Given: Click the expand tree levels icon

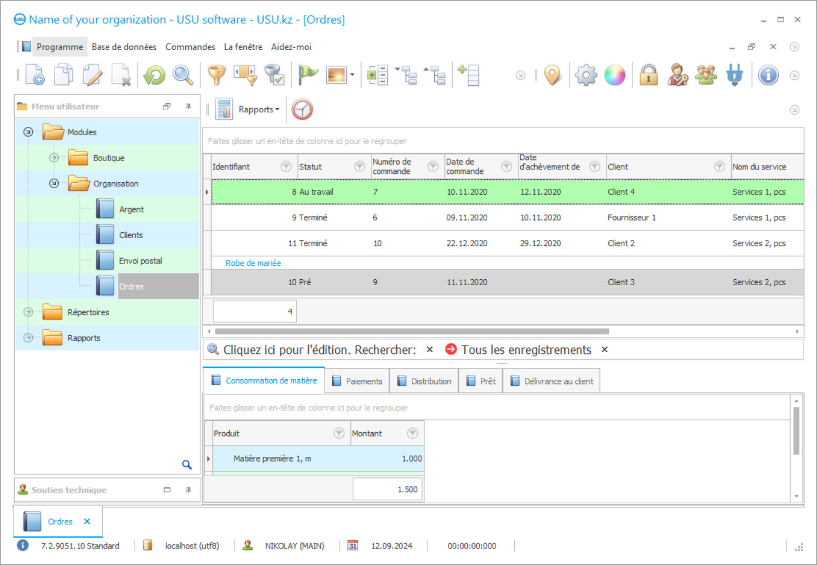Looking at the screenshot, I should [x=406, y=75].
